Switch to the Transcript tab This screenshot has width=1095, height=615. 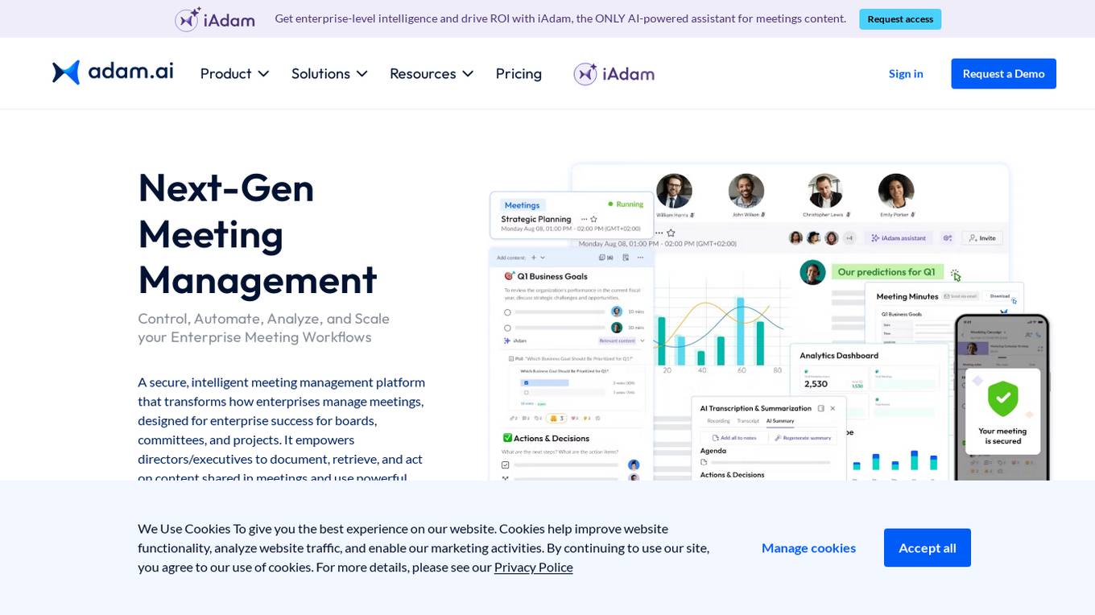pos(748,421)
